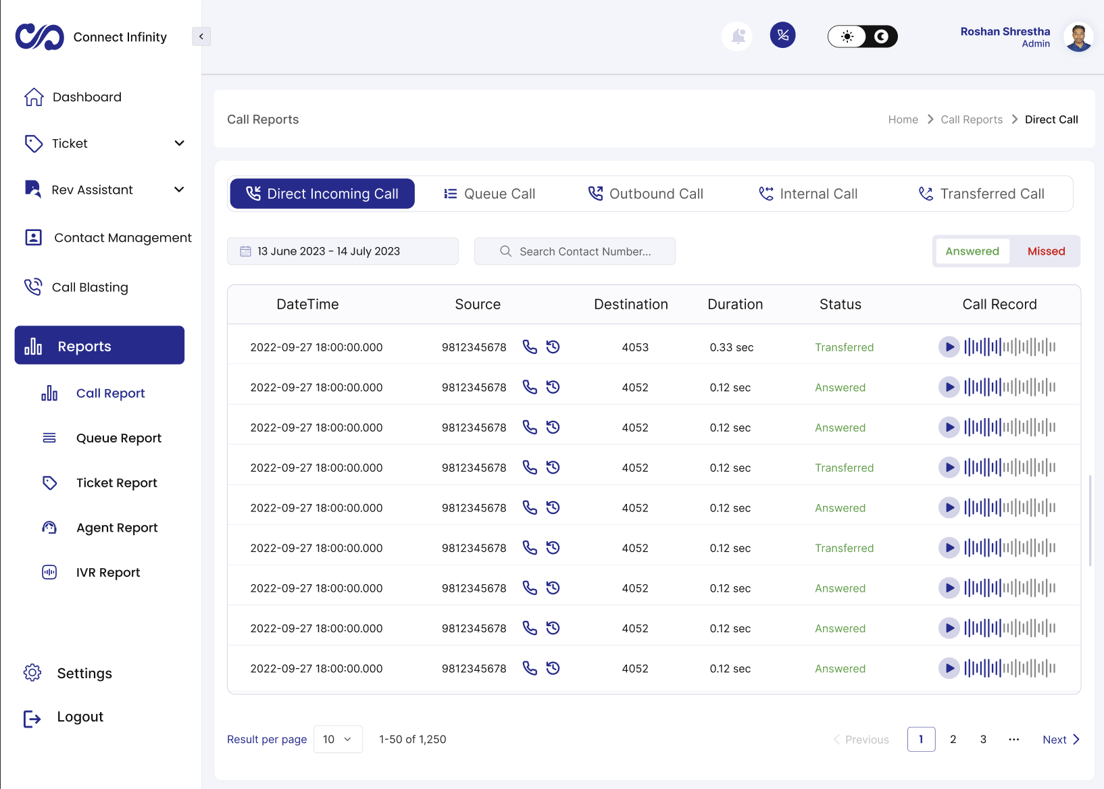
Task: Collapse the sidebar with the chevron button
Action: [x=201, y=36]
